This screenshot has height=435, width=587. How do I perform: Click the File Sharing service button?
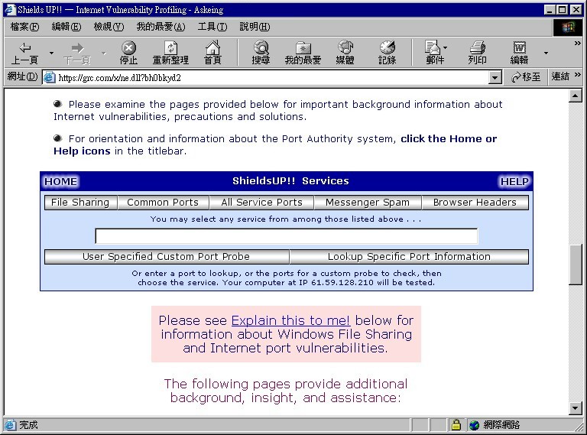(x=80, y=203)
